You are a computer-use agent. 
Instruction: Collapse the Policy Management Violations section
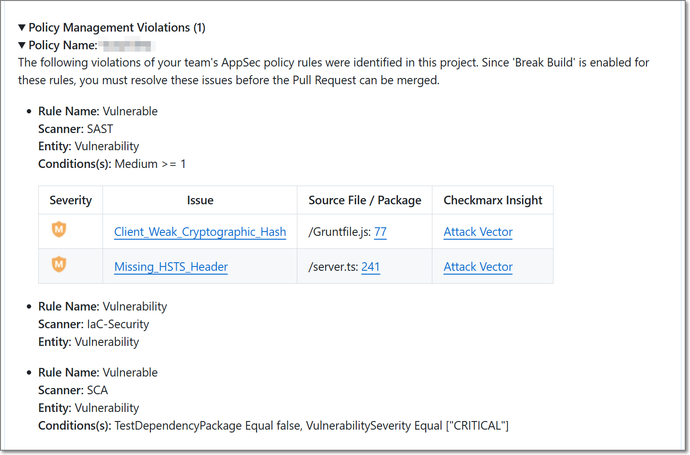click(22, 28)
